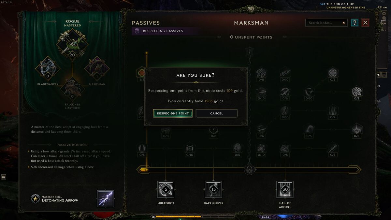Open the Shop button at bottom
This screenshot has width=391, height=220.
tap(266, 217)
